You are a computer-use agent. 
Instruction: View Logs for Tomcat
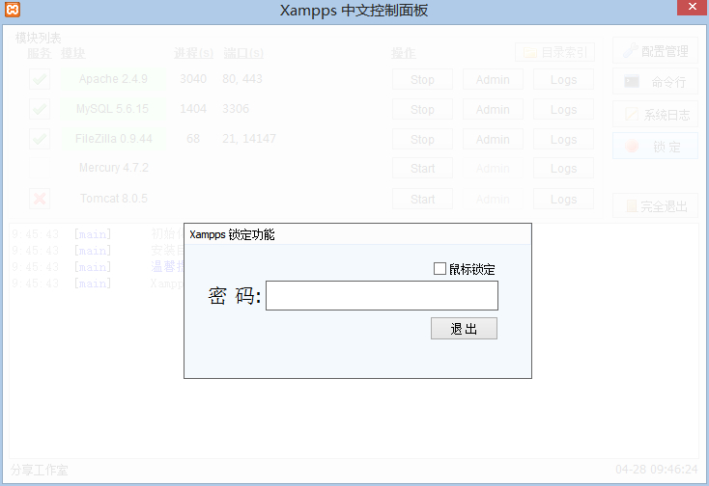coord(563,199)
